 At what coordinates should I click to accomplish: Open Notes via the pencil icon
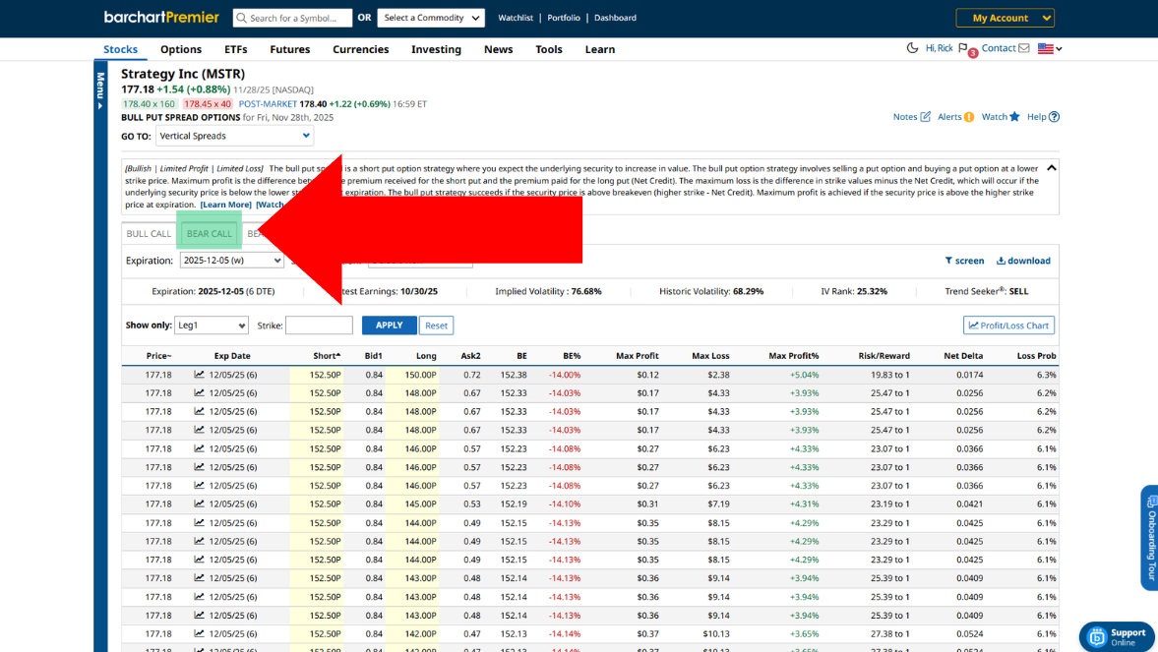tap(925, 117)
